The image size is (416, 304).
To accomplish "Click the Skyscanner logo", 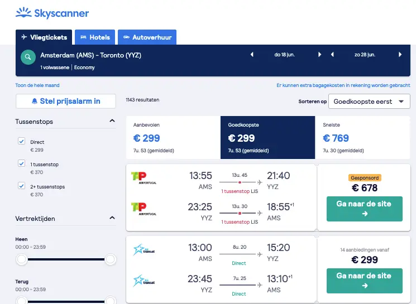I will pyautogui.click(x=52, y=13).
